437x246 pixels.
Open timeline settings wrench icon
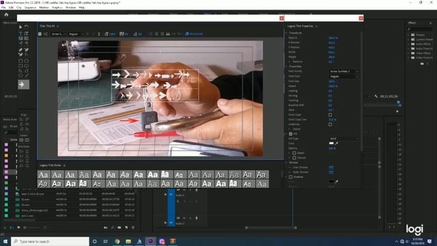click(376, 96)
